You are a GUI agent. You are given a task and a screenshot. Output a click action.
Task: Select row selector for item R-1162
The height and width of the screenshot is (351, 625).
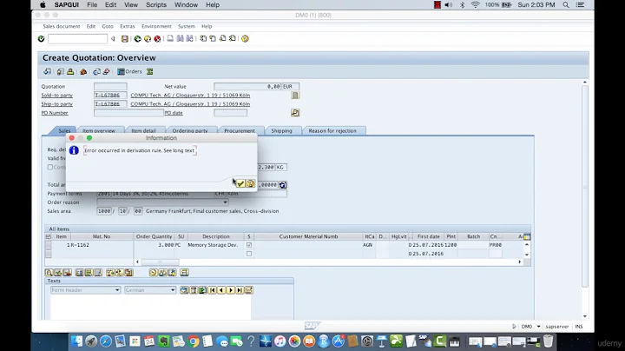(x=49, y=245)
